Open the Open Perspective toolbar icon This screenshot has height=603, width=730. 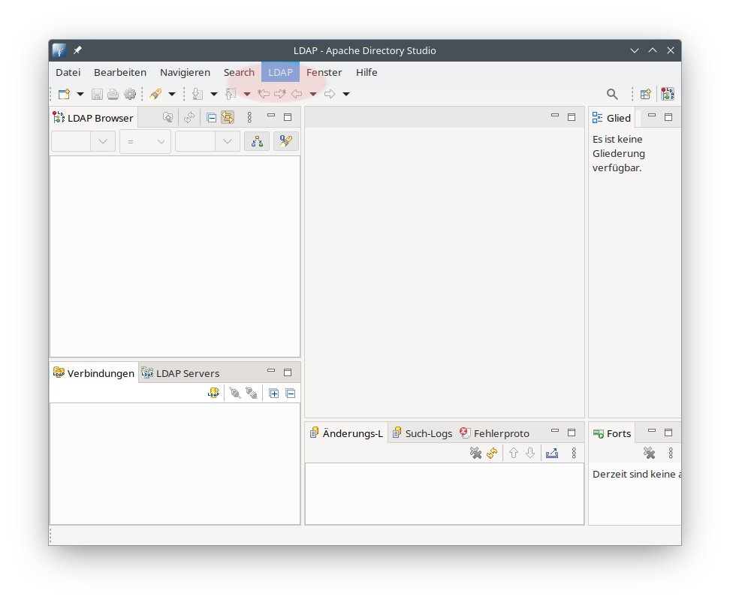(x=645, y=94)
